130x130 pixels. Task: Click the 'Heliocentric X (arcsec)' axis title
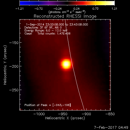(x=65, y=118)
